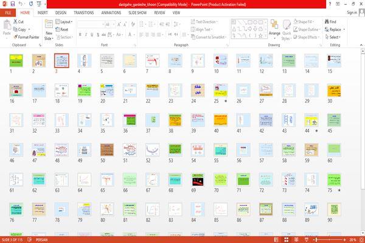365x243 pixels.
Task: Open the Section dropdown
Action: tap(64, 37)
